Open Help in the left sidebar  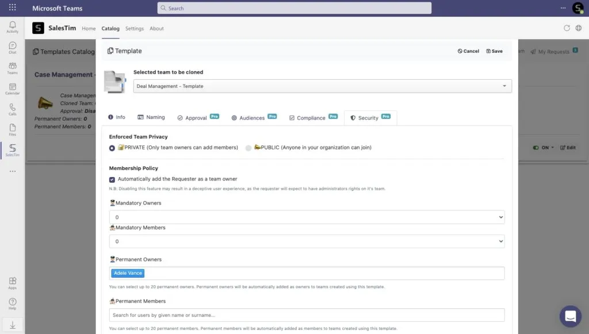(x=13, y=304)
